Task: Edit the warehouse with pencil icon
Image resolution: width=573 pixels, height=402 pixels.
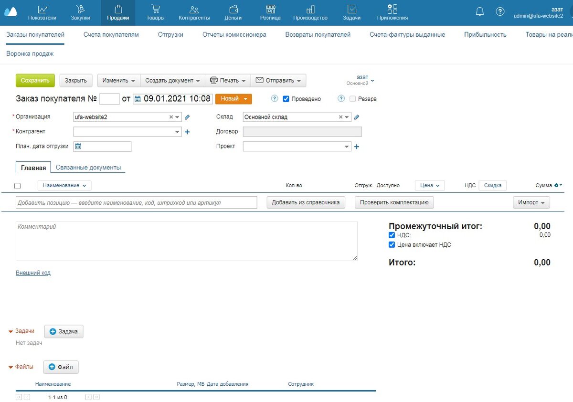Action: click(357, 117)
